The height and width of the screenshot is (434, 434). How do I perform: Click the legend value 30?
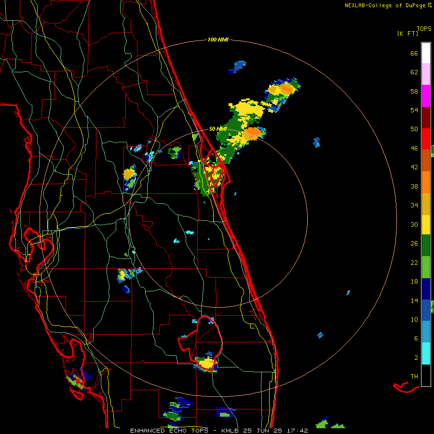(x=414, y=224)
